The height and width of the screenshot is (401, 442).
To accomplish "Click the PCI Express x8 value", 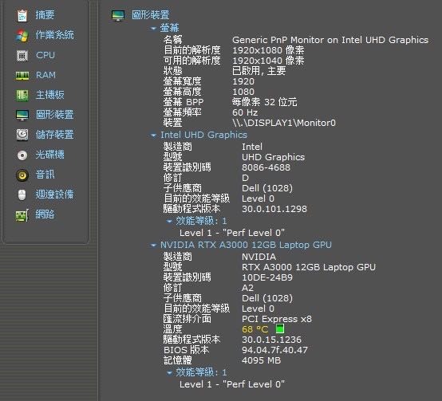I will point(277,319).
